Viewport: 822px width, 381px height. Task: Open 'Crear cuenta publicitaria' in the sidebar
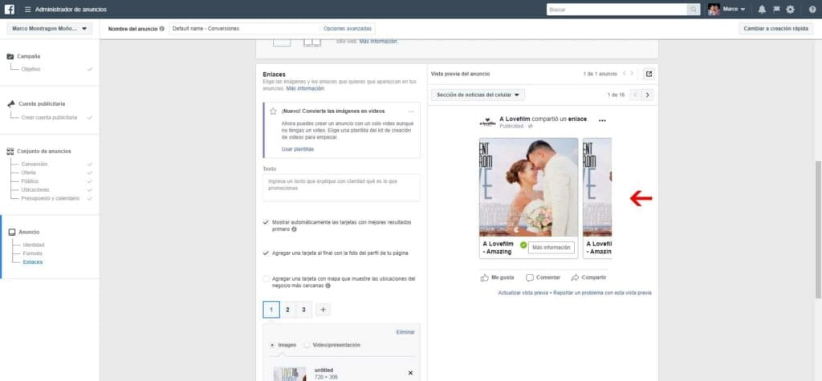[x=49, y=117]
